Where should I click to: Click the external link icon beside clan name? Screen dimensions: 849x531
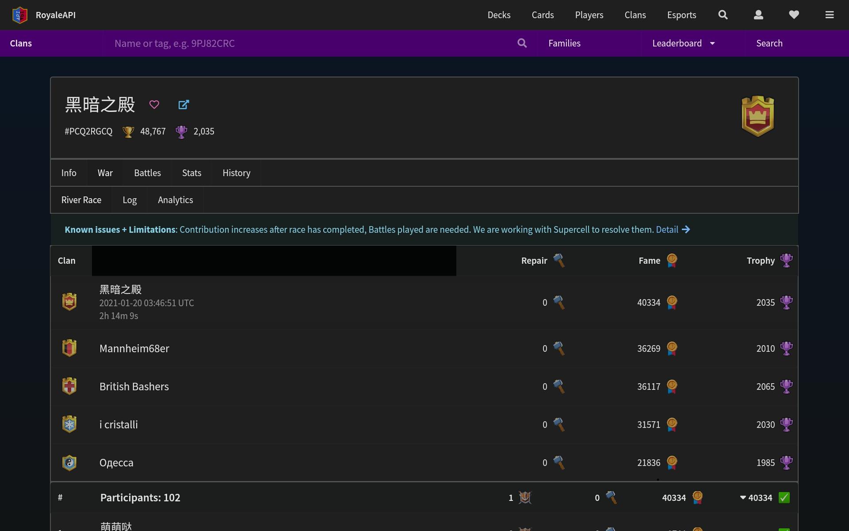click(184, 105)
